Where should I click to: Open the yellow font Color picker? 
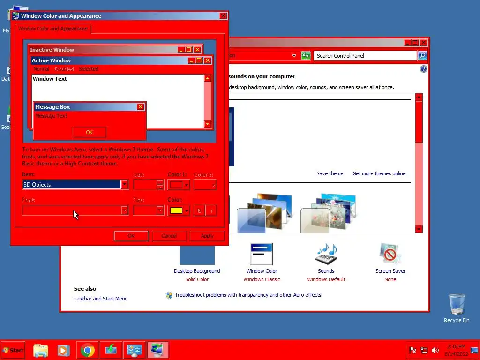pos(179,210)
